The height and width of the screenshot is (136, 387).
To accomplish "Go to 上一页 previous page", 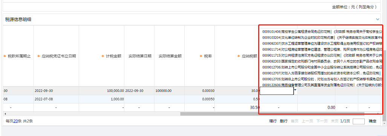I will (x=307, y=121).
